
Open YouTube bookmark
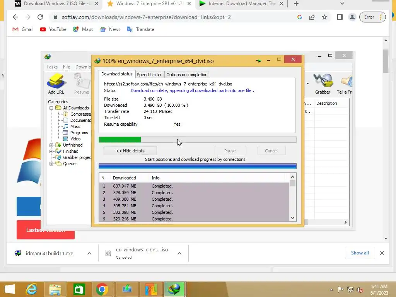(53, 29)
